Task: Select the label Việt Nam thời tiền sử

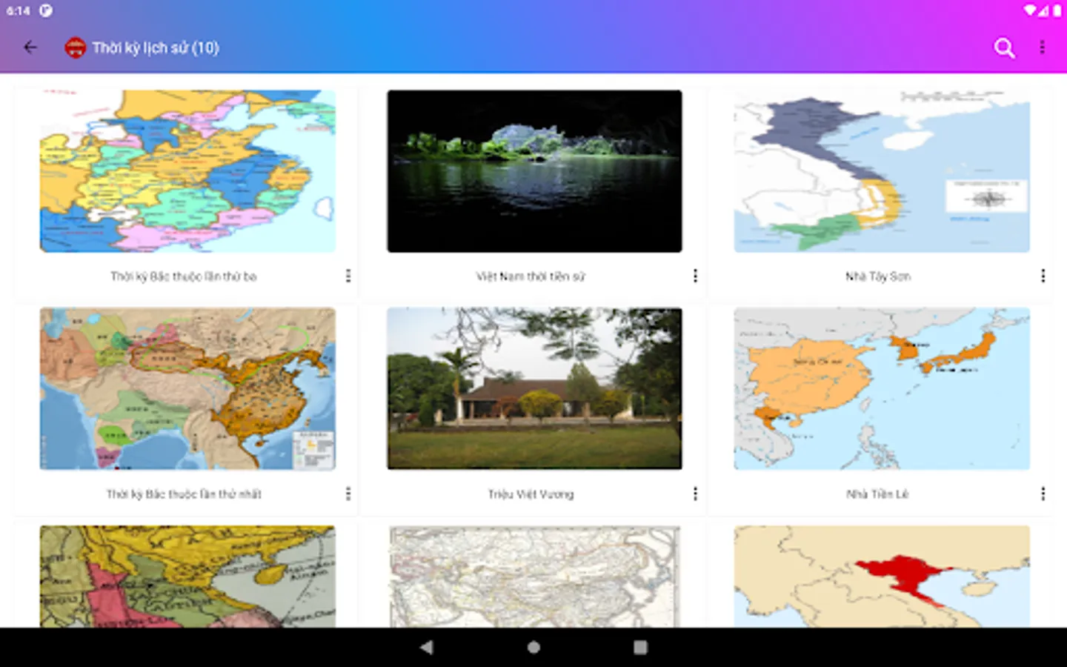Action: click(x=531, y=276)
